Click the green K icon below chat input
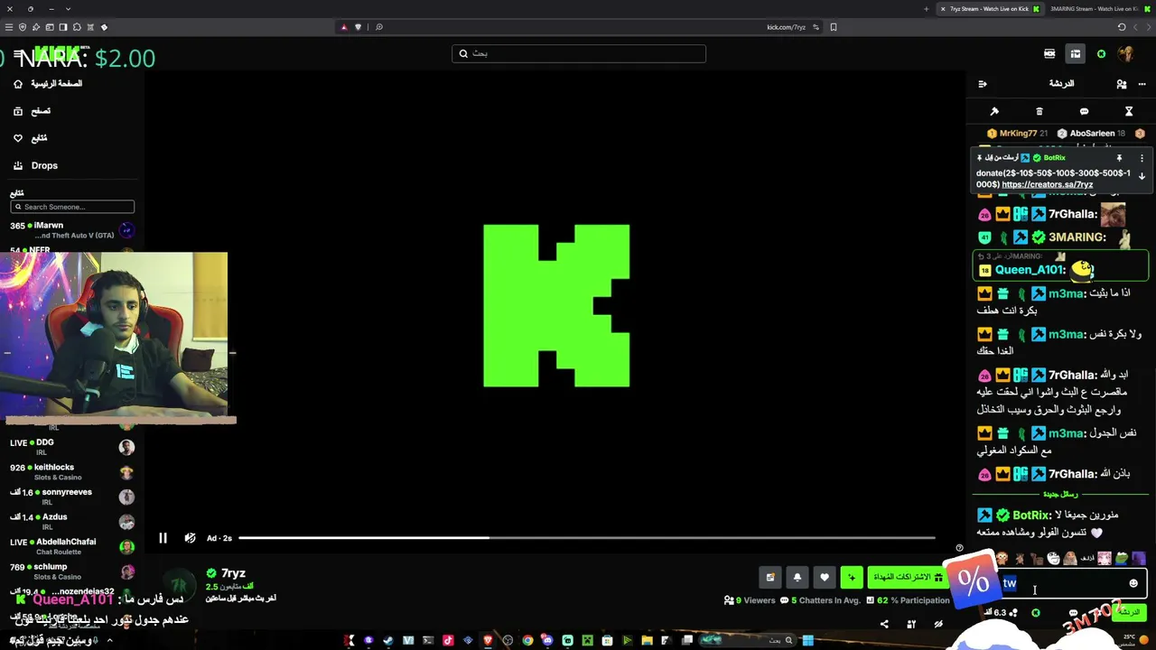Viewport: 1156px width, 650px height. [1036, 613]
